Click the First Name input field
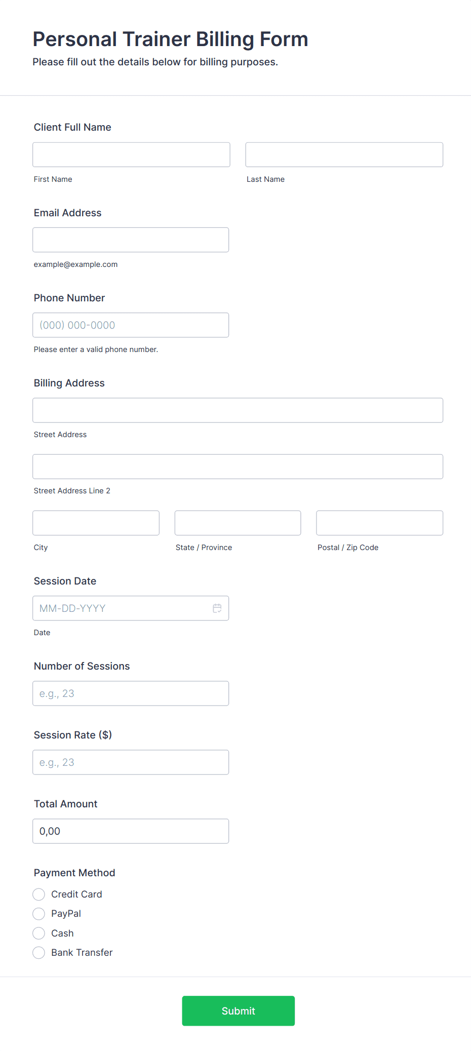The image size is (471, 1051). click(x=131, y=154)
